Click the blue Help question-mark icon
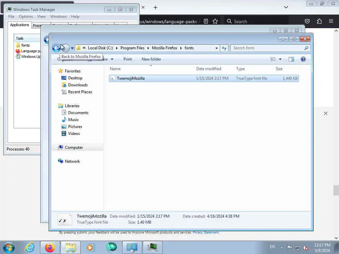 pyautogui.click(x=303, y=59)
